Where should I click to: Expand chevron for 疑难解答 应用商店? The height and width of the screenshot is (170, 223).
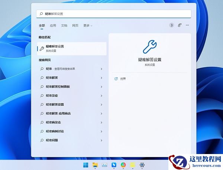tap(101, 114)
